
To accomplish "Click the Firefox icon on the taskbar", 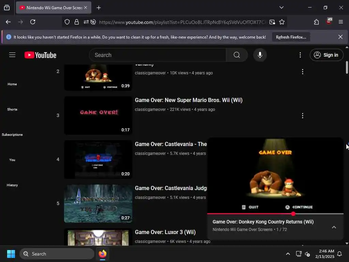I will [x=102, y=254].
